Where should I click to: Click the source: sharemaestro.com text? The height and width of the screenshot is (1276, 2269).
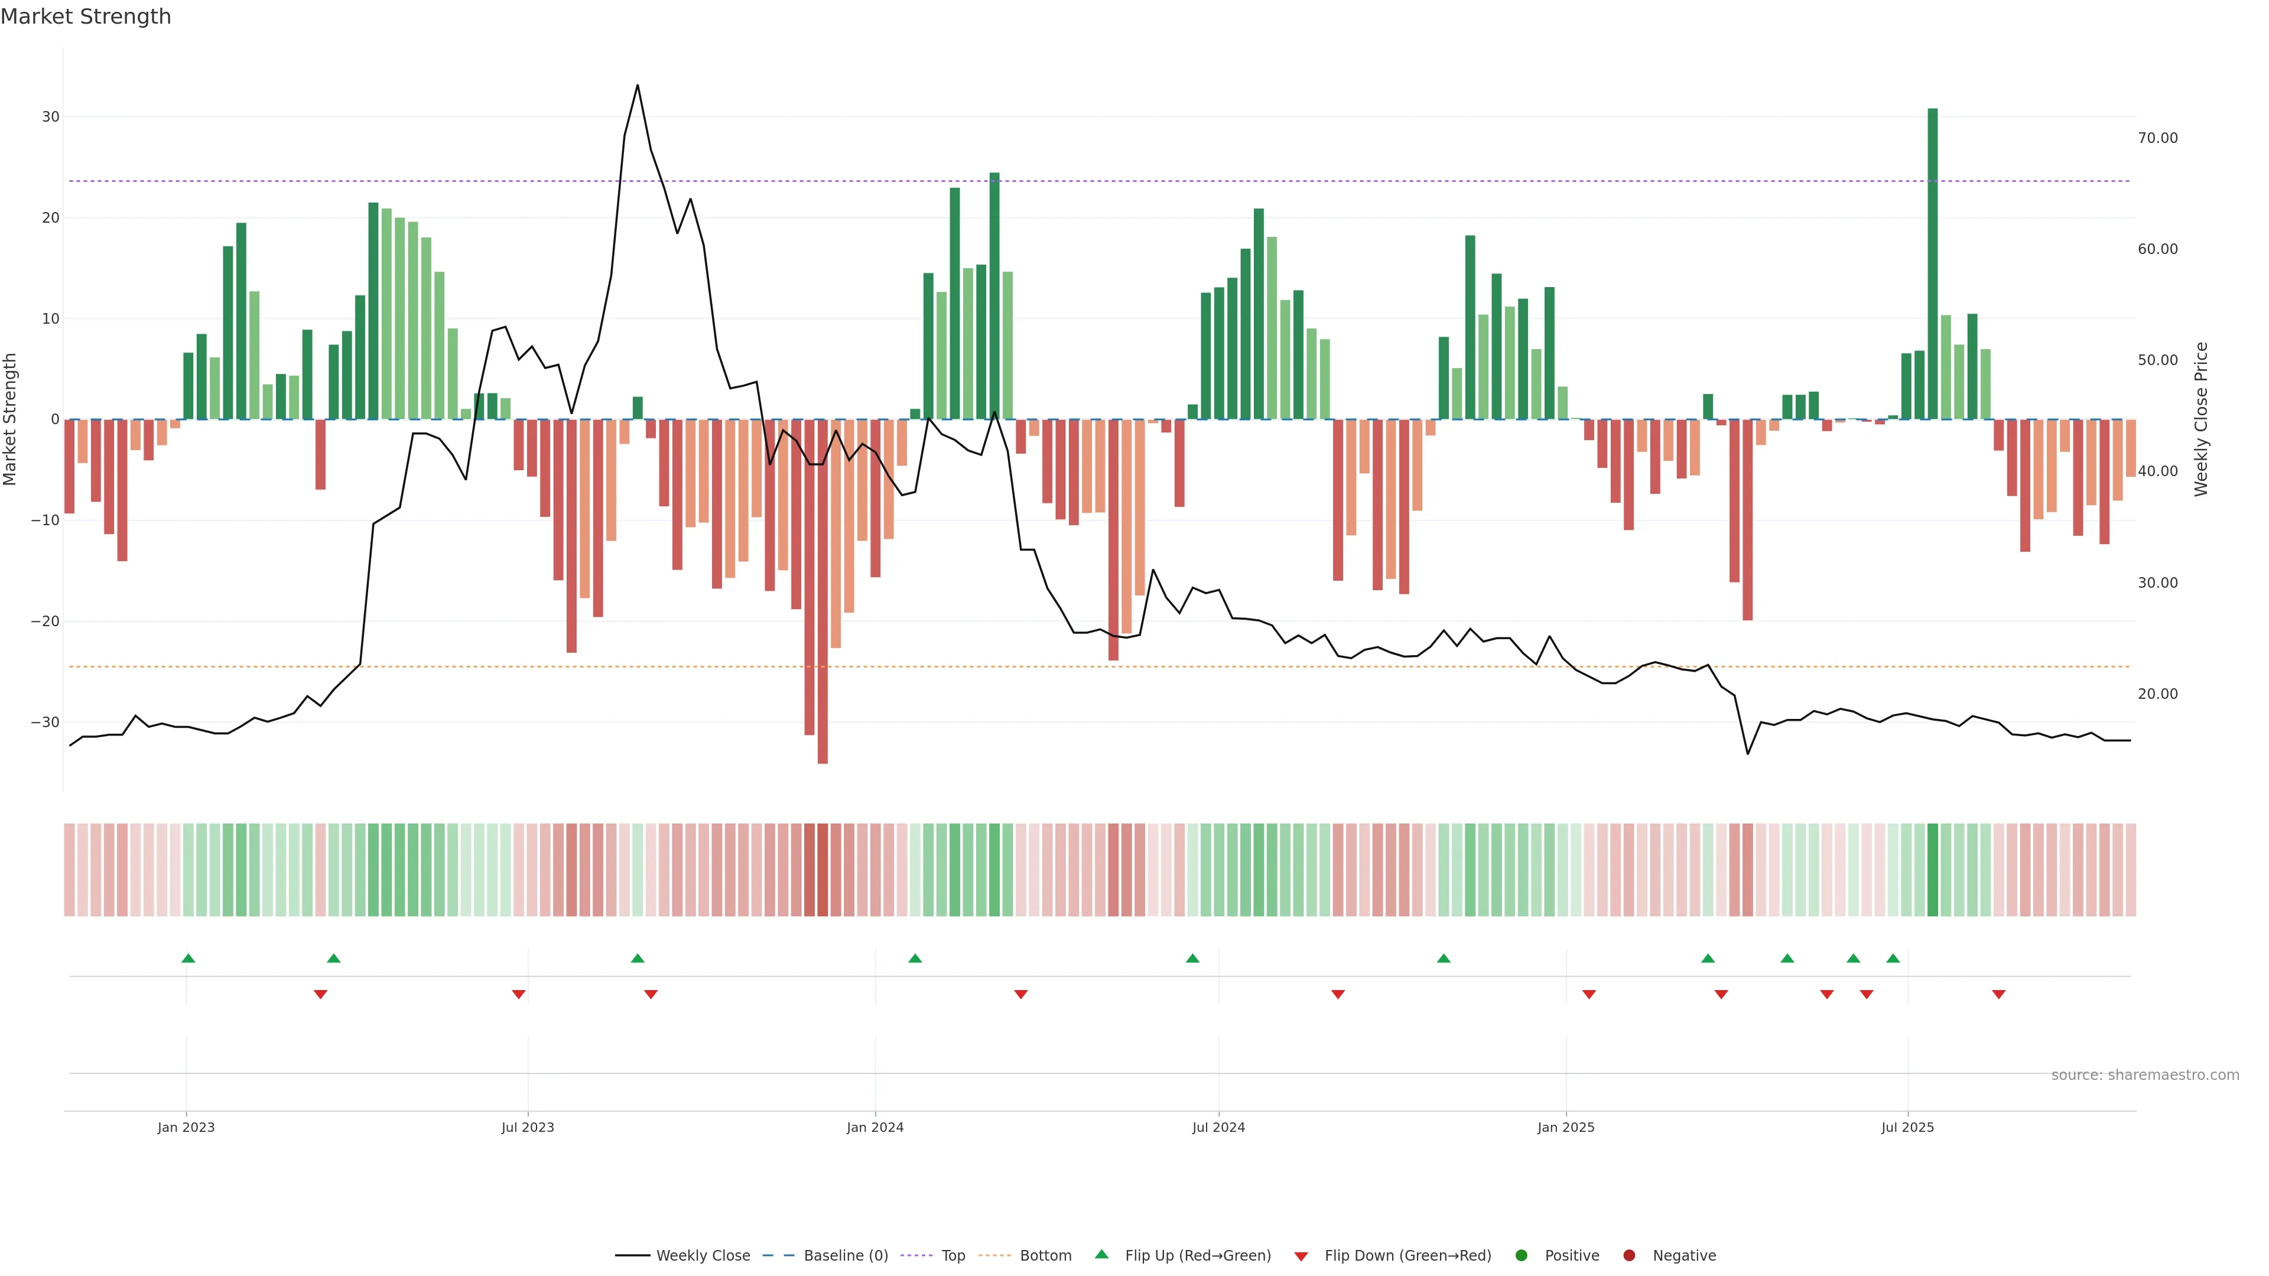click(2145, 1075)
